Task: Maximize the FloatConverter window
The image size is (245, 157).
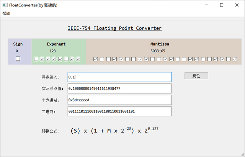Action: pos(221,5)
